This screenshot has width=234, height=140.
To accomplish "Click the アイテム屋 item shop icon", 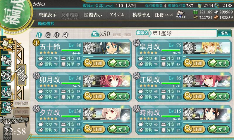I will 180,14.
